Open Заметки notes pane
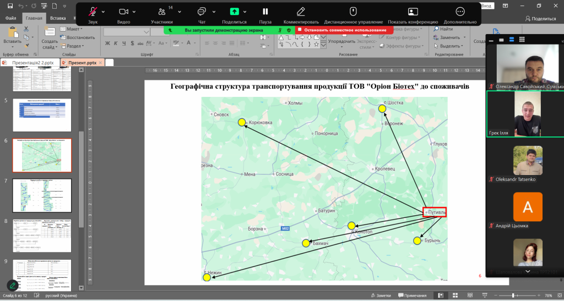Image resolution: width=564 pixels, height=301 pixels. 381,295
